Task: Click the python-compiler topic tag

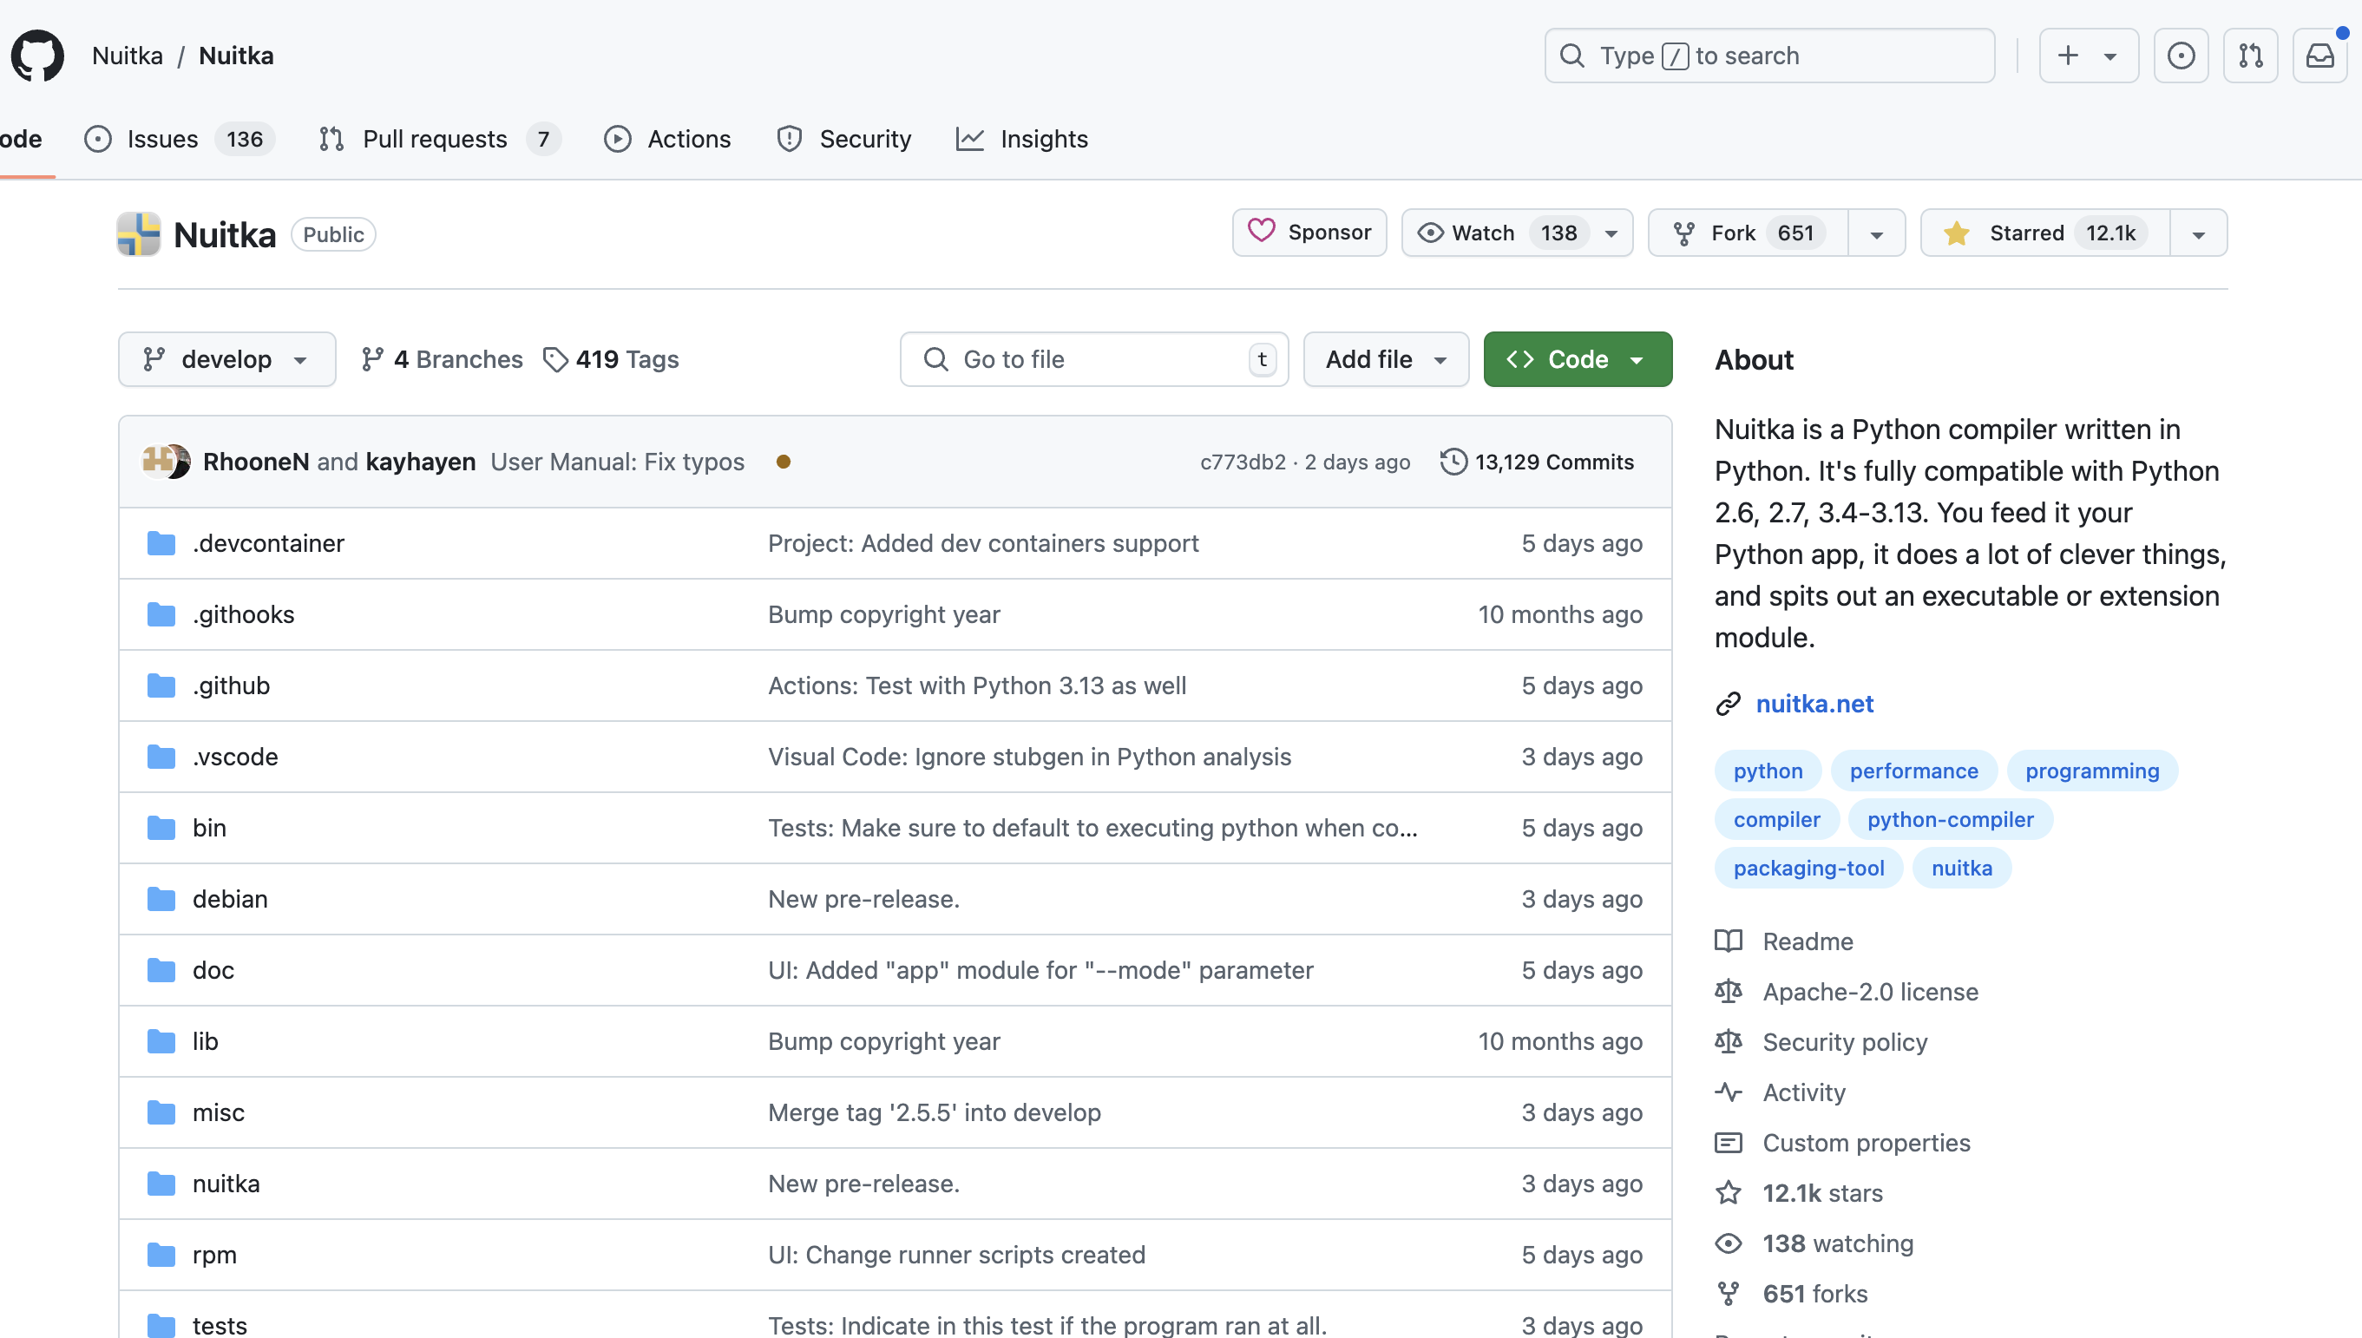Action: point(1950,819)
